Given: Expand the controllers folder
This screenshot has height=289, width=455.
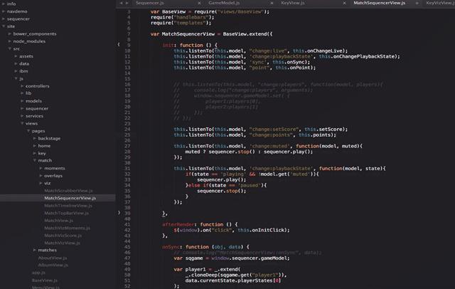Looking at the screenshot, I should [x=37, y=85].
